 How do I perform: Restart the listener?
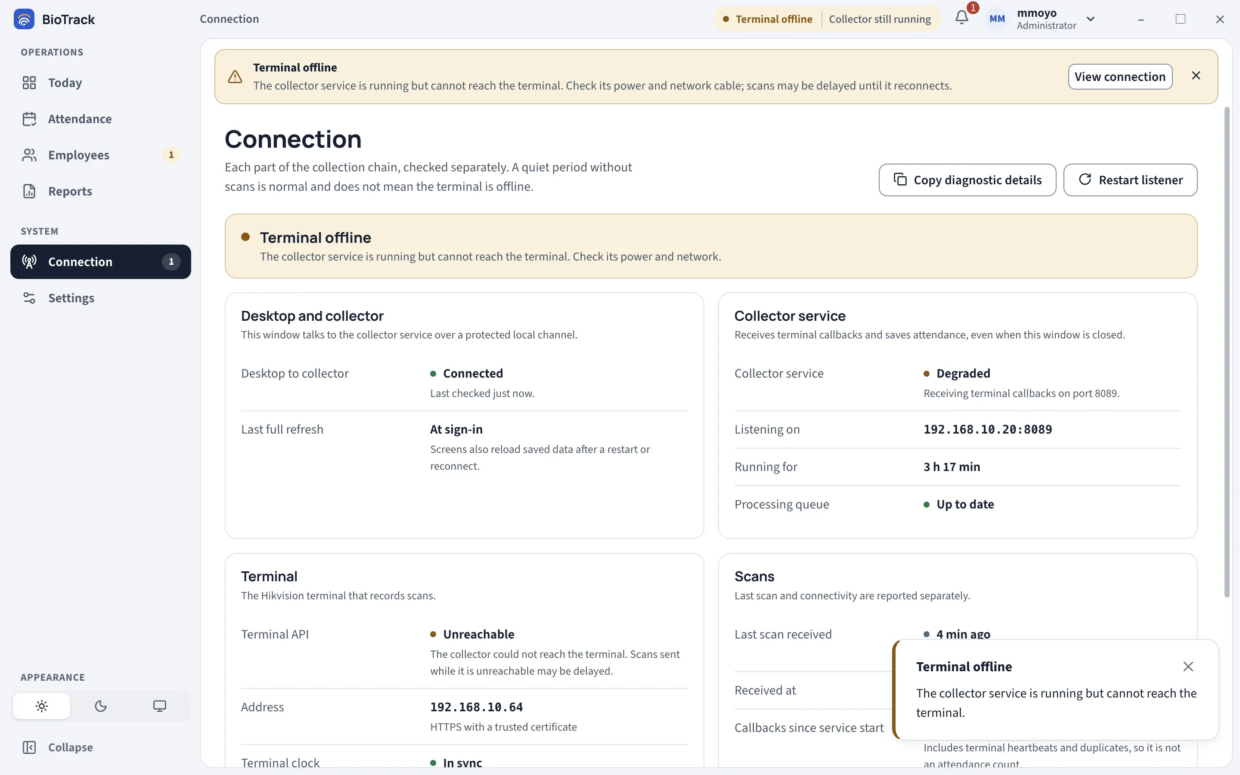[x=1130, y=180]
